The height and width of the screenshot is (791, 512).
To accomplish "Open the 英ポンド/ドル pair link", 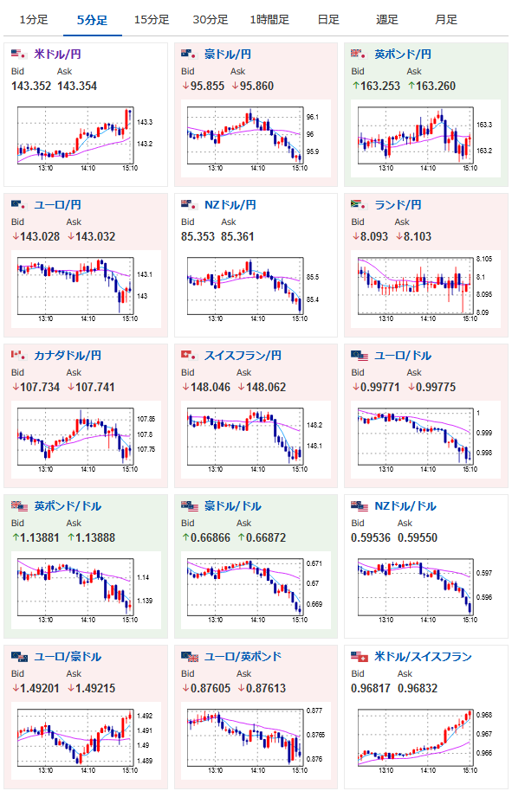I will [68, 506].
